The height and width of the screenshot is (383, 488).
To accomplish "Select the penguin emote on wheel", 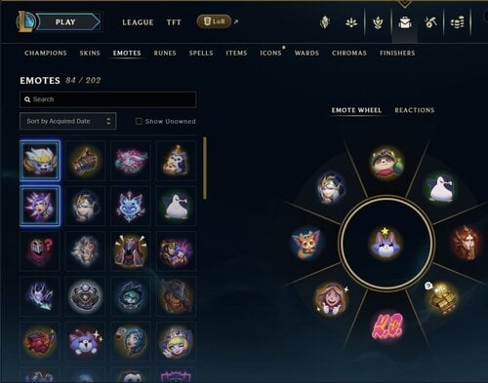I will pyautogui.click(x=439, y=189).
